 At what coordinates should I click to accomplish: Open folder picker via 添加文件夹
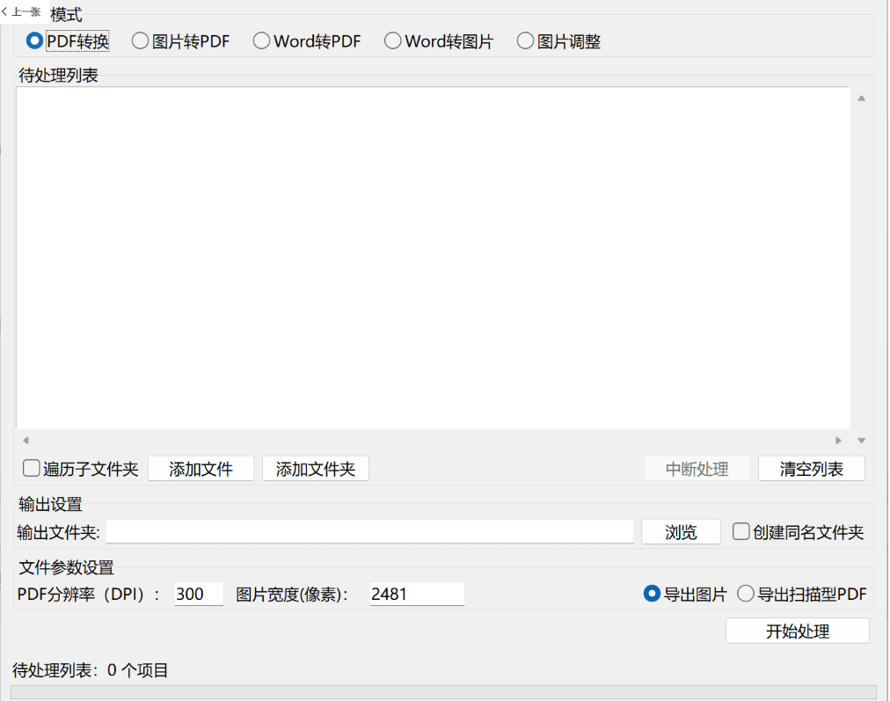pos(317,468)
